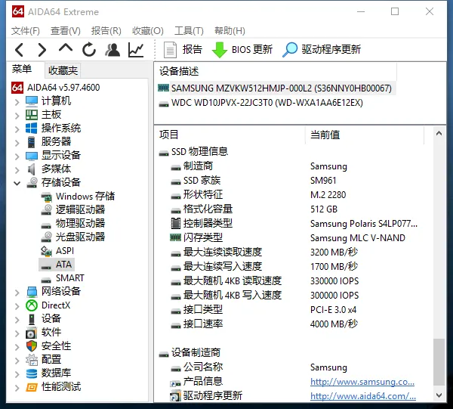This screenshot has height=409, width=453.
Task: Expand the 显示设备 tree node
Action: pyautogui.click(x=17, y=156)
